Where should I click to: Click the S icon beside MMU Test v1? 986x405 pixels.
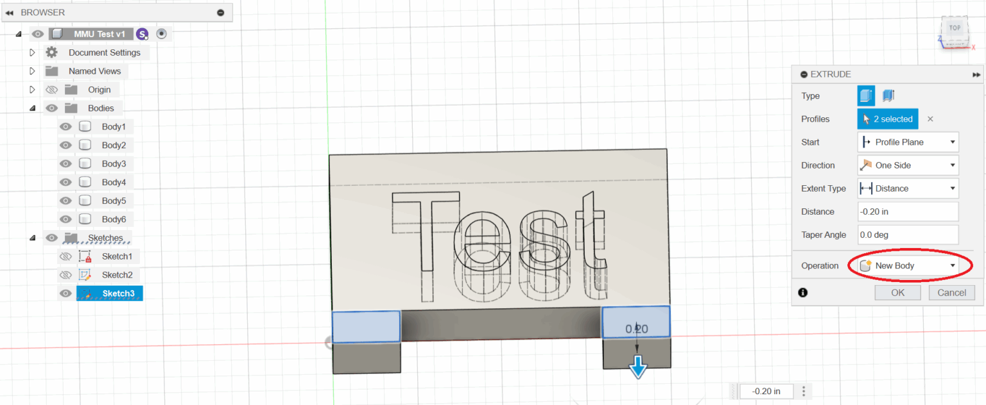coord(142,33)
